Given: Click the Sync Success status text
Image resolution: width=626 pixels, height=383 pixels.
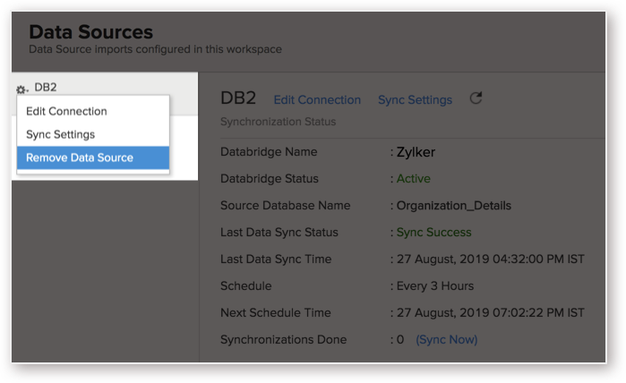Looking at the screenshot, I should 433,232.
